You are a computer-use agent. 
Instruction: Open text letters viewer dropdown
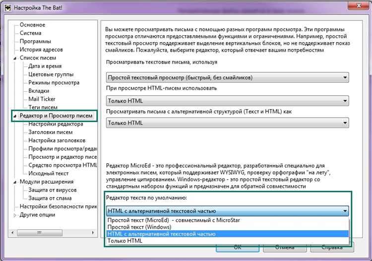click(227, 77)
